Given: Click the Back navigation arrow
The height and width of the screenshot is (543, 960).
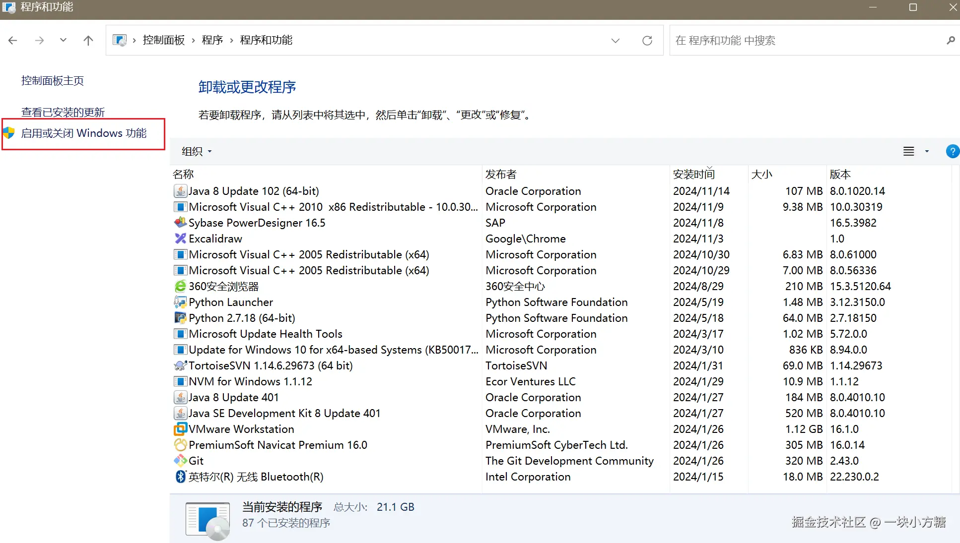Looking at the screenshot, I should 13,41.
